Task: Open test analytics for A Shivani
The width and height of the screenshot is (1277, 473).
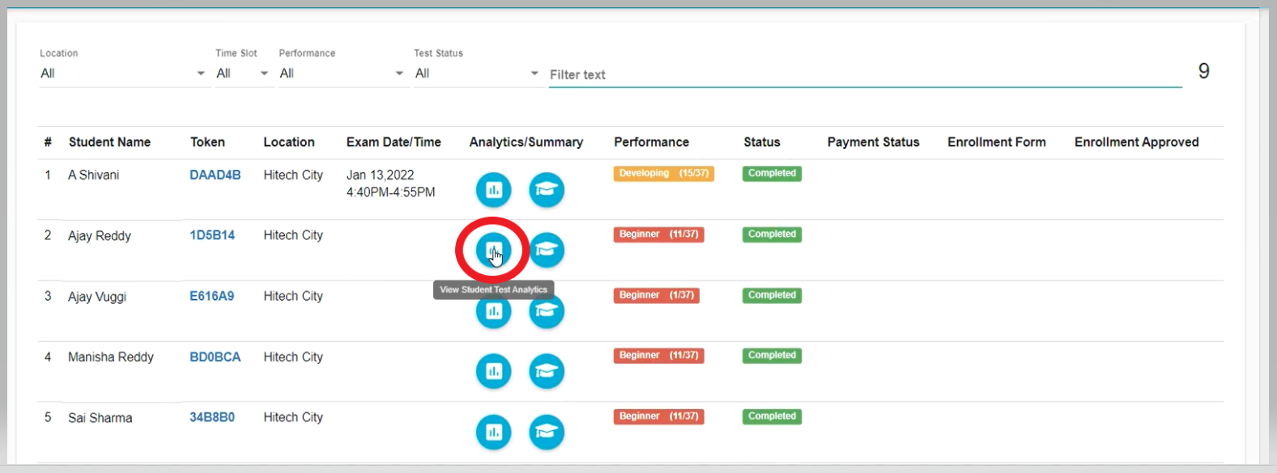Action: pos(493,190)
